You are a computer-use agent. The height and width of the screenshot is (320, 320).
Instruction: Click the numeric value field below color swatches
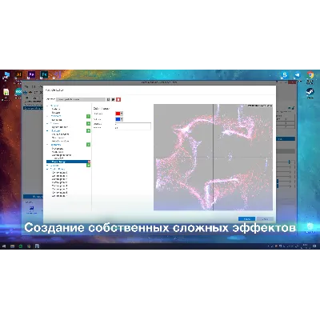133,124
